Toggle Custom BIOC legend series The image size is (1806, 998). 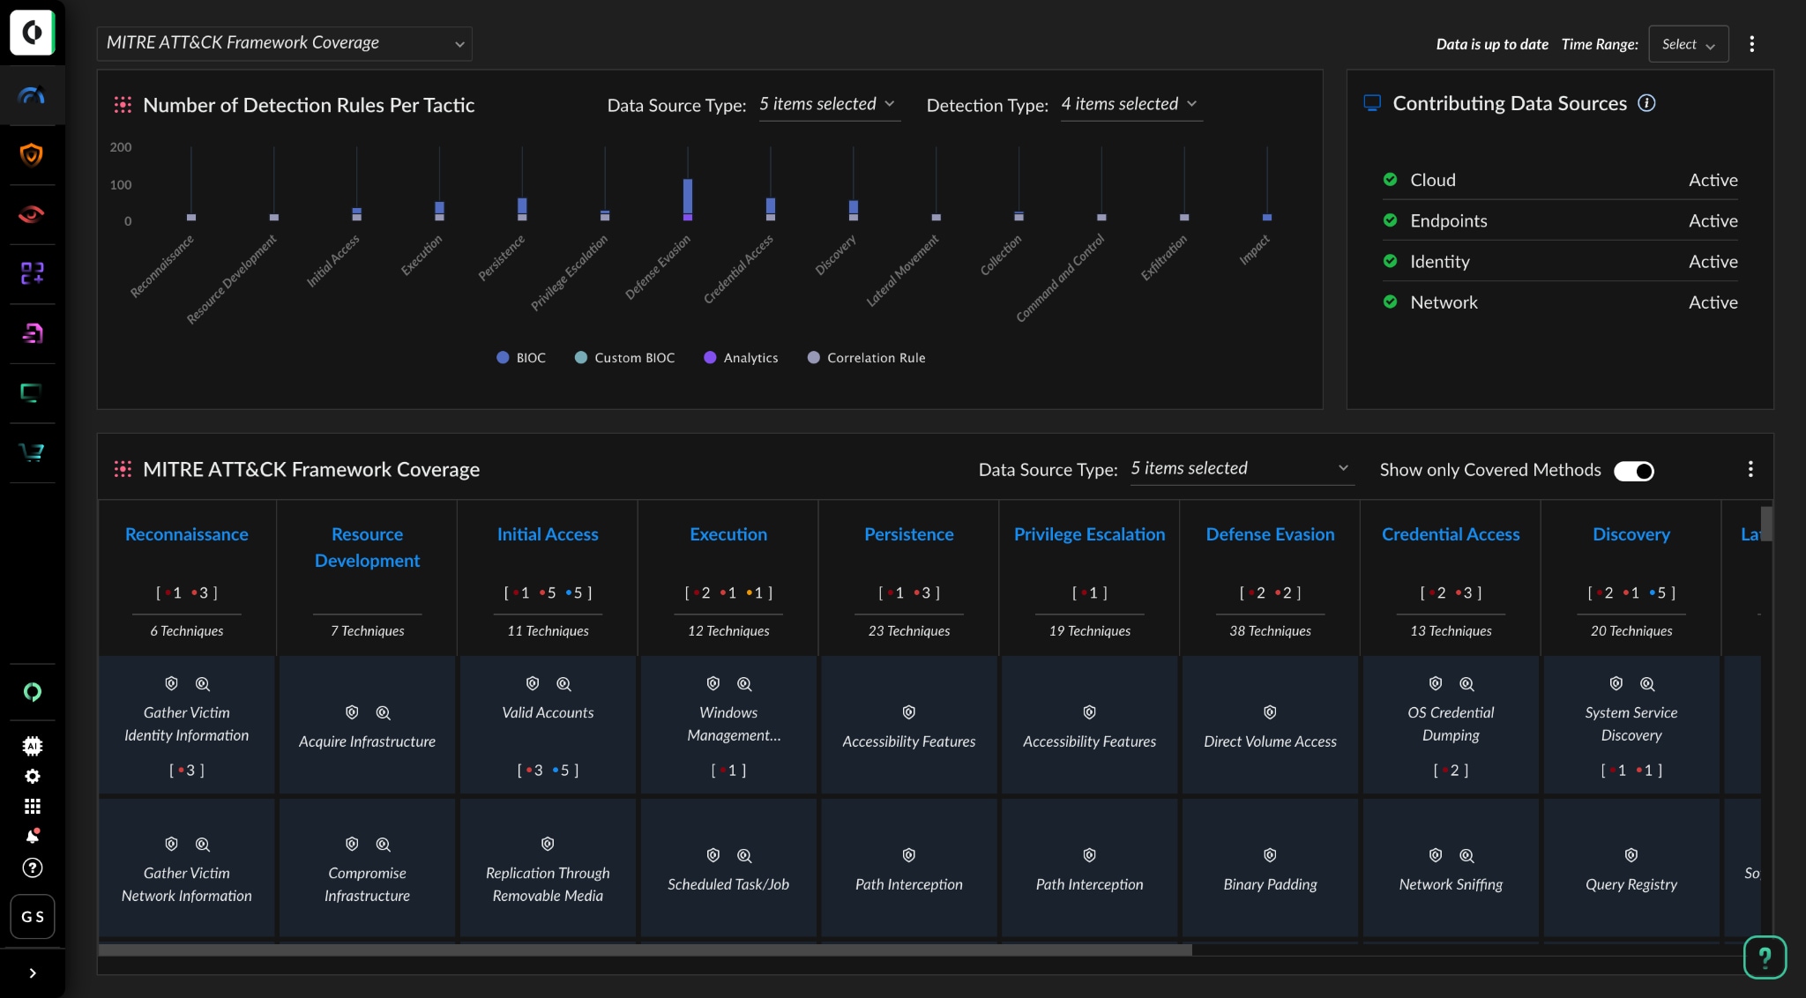pos(624,358)
